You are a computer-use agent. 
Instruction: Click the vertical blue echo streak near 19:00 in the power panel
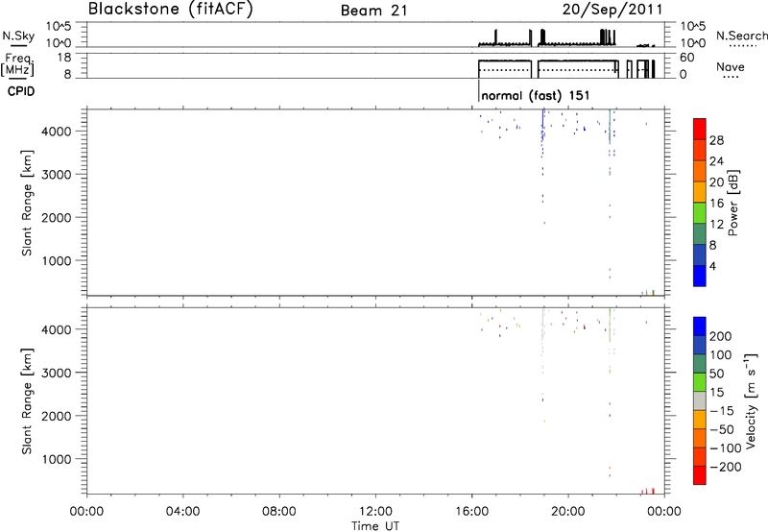(x=543, y=125)
